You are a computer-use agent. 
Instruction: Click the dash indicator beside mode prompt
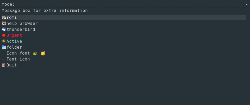[x=247, y=4]
